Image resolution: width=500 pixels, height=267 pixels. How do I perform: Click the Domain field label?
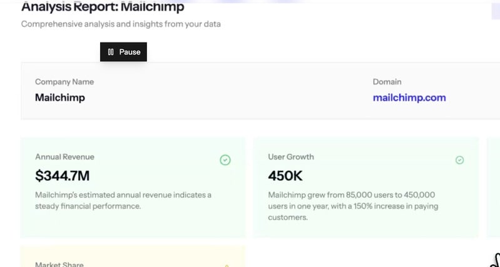(x=387, y=82)
